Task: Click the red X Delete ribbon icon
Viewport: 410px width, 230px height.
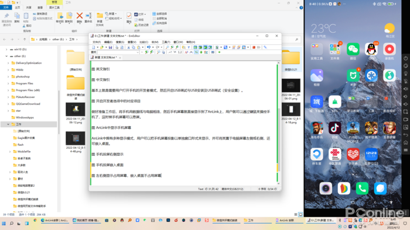Action: click(x=80, y=16)
